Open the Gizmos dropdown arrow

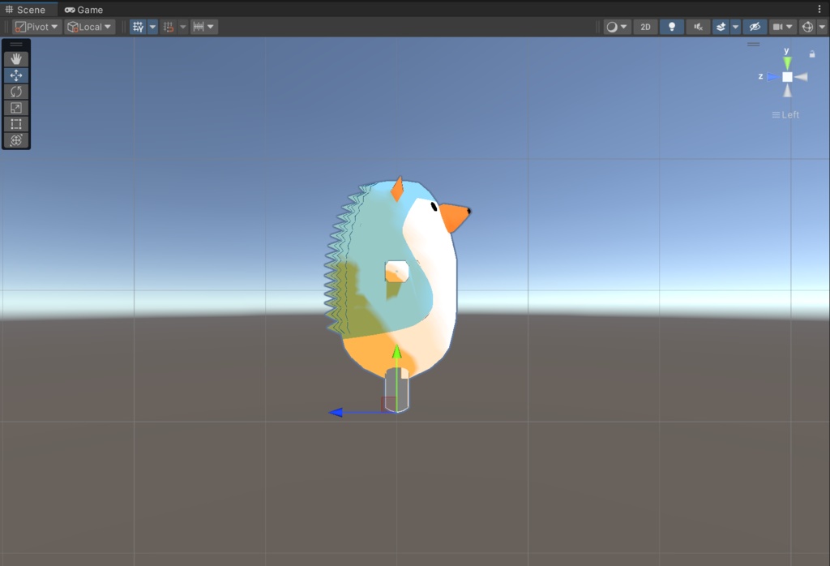pyautogui.click(x=822, y=27)
